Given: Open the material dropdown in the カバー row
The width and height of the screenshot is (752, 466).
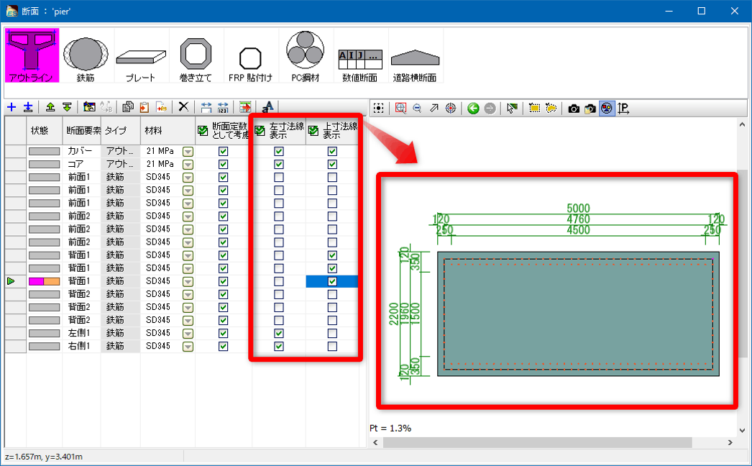Looking at the screenshot, I should (x=188, y=152).
